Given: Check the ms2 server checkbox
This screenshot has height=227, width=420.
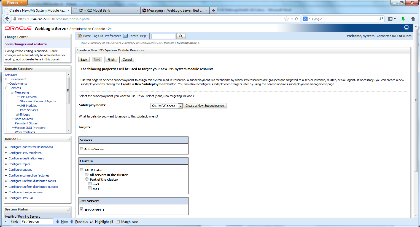Looking at the screenshot, I should click(90, 184).
